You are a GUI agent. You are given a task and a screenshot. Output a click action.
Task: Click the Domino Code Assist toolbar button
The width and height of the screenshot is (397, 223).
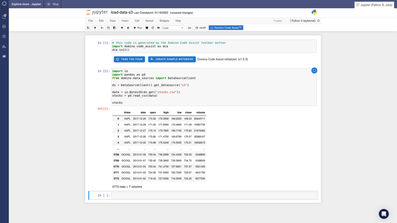pos(226,28)
